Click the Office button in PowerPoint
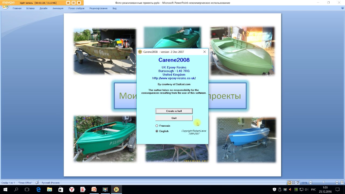This screenshot has width=345, height=194. pyautogui.click(x=5, y=7)
